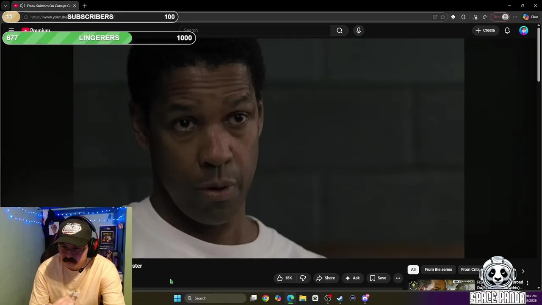Click the video player to pause playback
Screen dimensions: 542x305
(268, 148)
